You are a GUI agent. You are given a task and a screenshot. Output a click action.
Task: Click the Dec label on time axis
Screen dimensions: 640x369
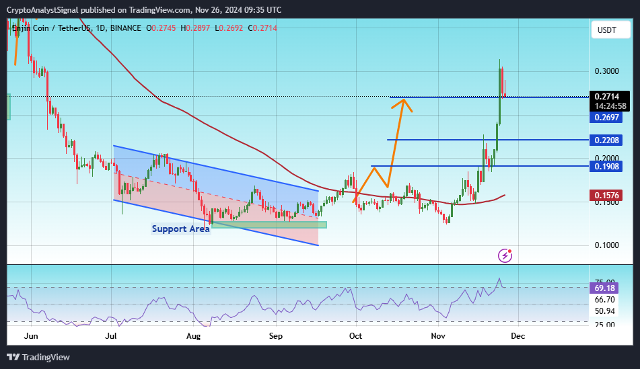pyautogui.click(x=518, y=336)
